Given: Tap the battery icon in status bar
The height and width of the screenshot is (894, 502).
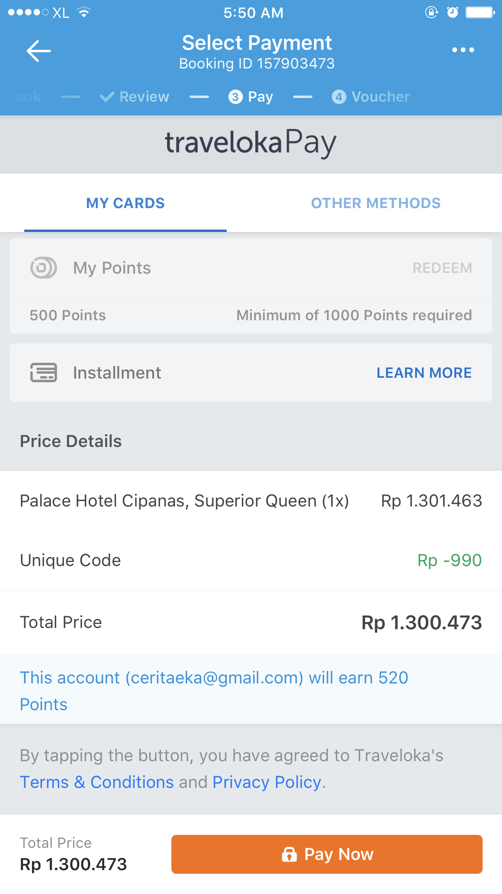Looking at the screenshot, I should tap(480, 13).
